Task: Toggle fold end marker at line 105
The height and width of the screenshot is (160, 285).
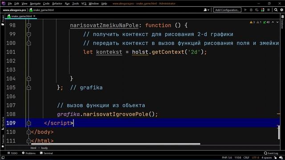Action: click(28, 88)
